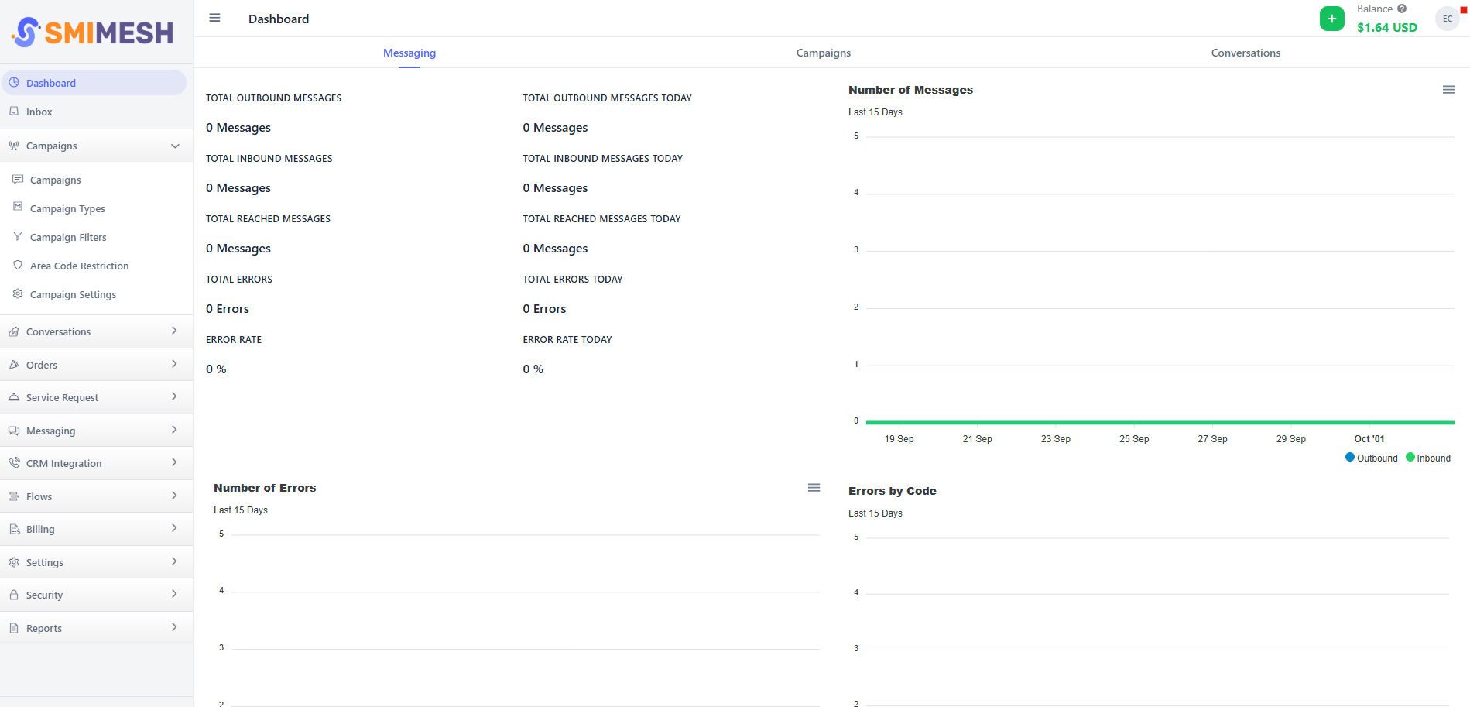Screen dimensions: 1470x707
Task: Expand the Messaging sidebar section chevron
Action: point(174,430)
